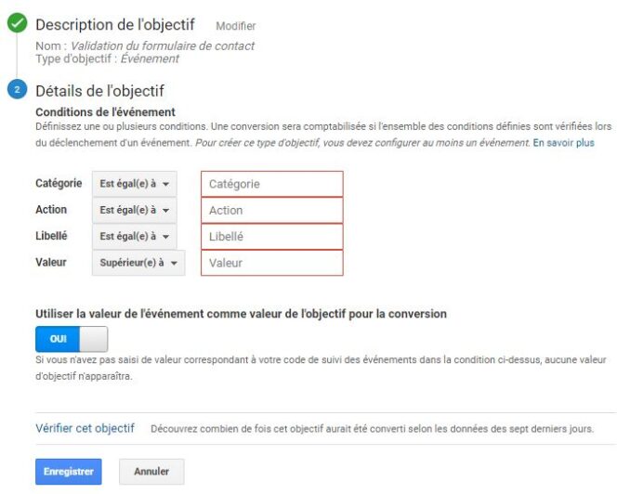This screenshot has height=494, width=617.
Task: Click the green checkmark step icon
Action: [17, 25]
